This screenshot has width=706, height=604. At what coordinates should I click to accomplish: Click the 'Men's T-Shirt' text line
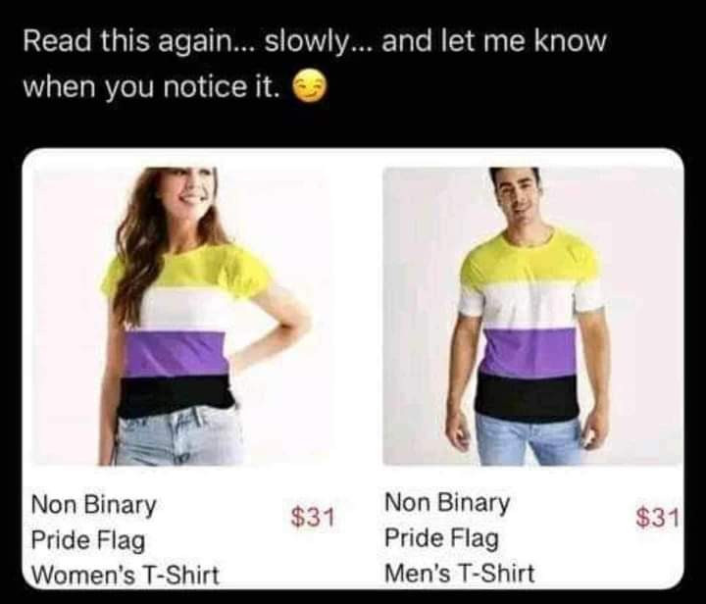[x=460, y=573]
